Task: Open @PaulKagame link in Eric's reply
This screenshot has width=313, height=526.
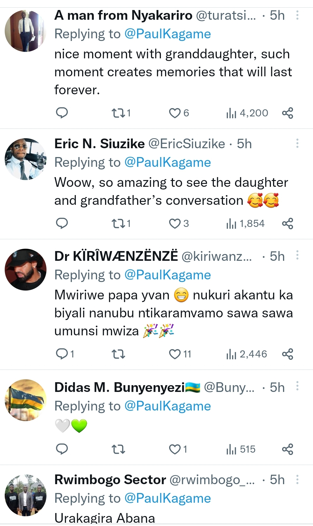Action: (168, 162)
